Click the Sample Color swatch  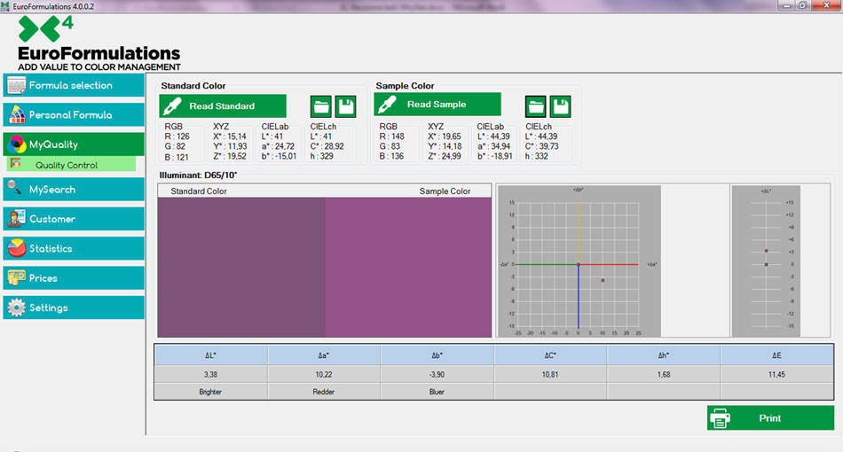[x=408, y=268]
